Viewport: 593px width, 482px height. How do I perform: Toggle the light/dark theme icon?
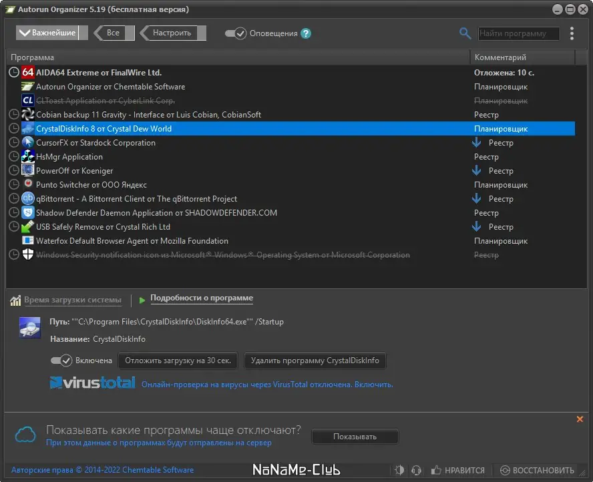(399, 470)
